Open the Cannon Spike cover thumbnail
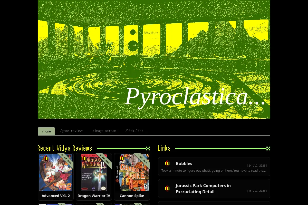This screenshot has height=205, width=308. click(x=132, y=172)
